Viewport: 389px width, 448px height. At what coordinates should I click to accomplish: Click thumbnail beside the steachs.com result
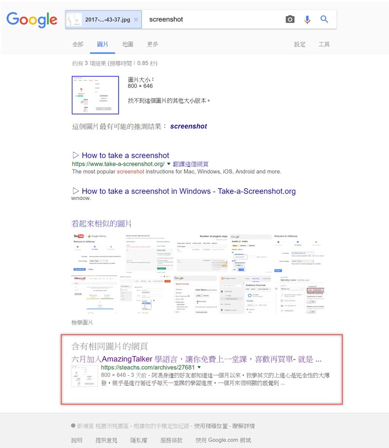[85, 376]
